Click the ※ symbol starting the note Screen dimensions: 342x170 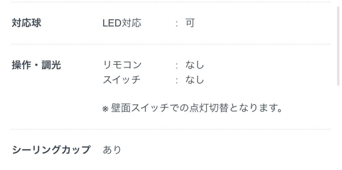click(x=105, y=109)
